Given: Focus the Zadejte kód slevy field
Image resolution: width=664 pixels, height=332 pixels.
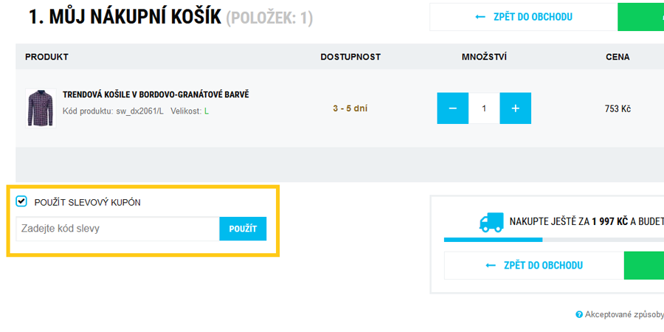Looking at the screenshot, I should pyautogui.click(x=117, y=229).
